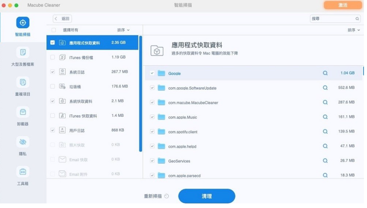Viewport: 367px width, 208px height.
Task: Click into the 搜尋 search field
Action: 335,19
